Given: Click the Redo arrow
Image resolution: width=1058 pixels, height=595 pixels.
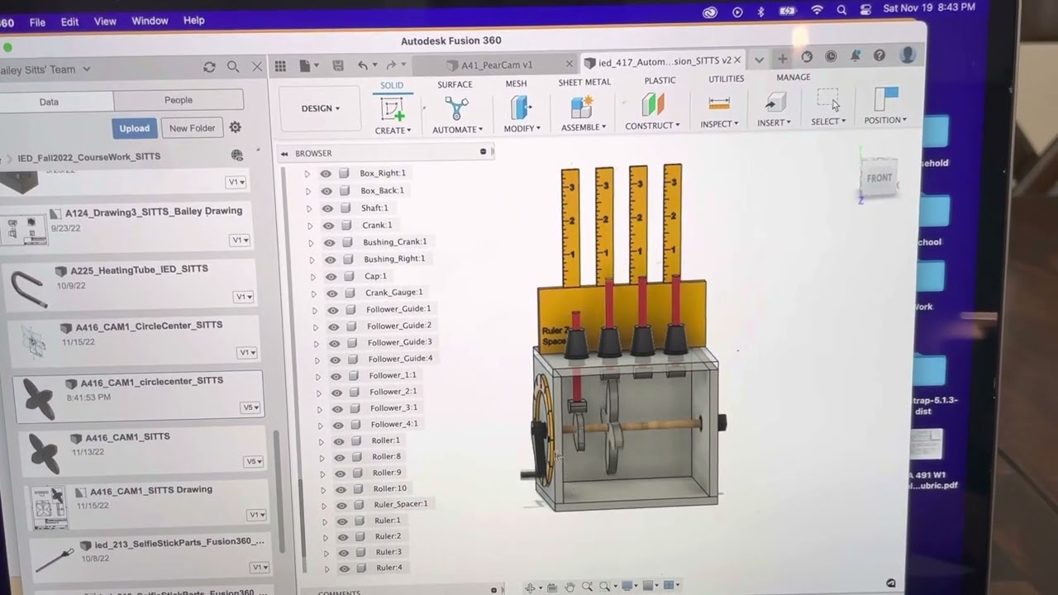Looking at the screenshot, I should click(x=391, y=65).
